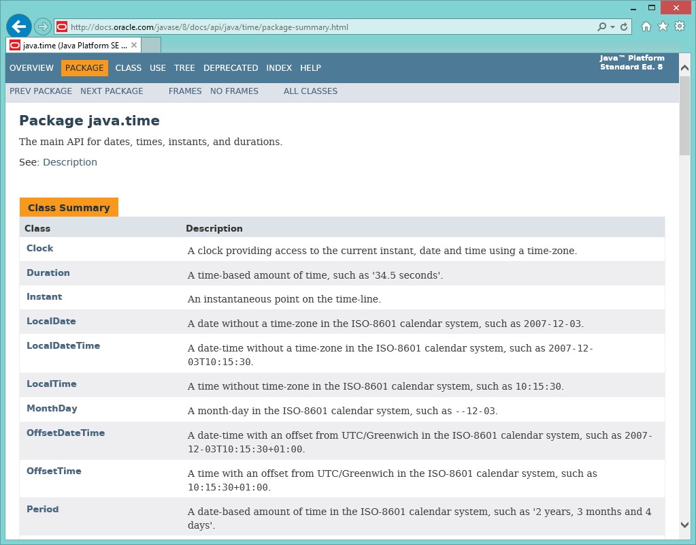Click the browser Back arrow button
The width and height of the screenshot is (696, 545).
pyautogui.click(x=18, y=27)
